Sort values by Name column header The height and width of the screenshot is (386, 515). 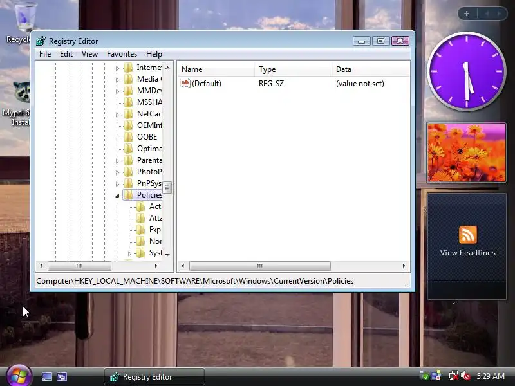click(x=216, y=69)
